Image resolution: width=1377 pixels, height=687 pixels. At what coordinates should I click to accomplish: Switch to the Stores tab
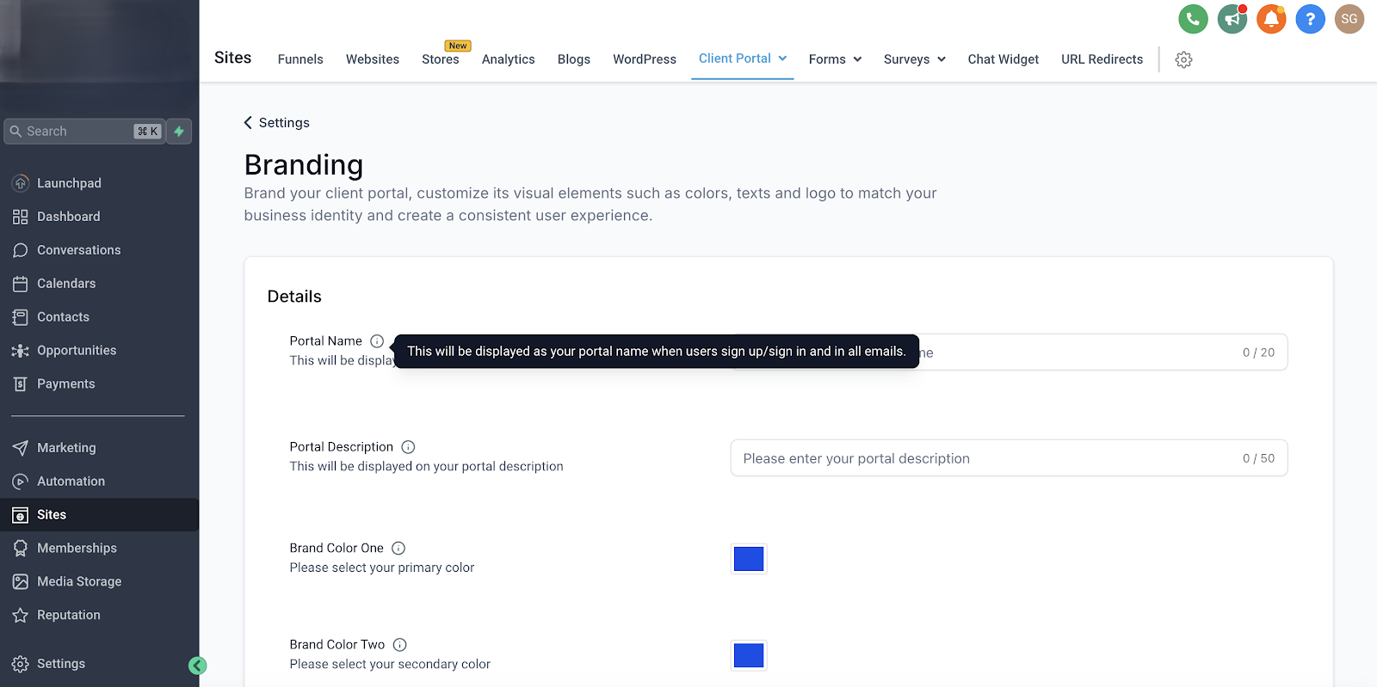pos(441,59)
